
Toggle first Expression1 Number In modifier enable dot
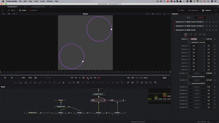174,22
